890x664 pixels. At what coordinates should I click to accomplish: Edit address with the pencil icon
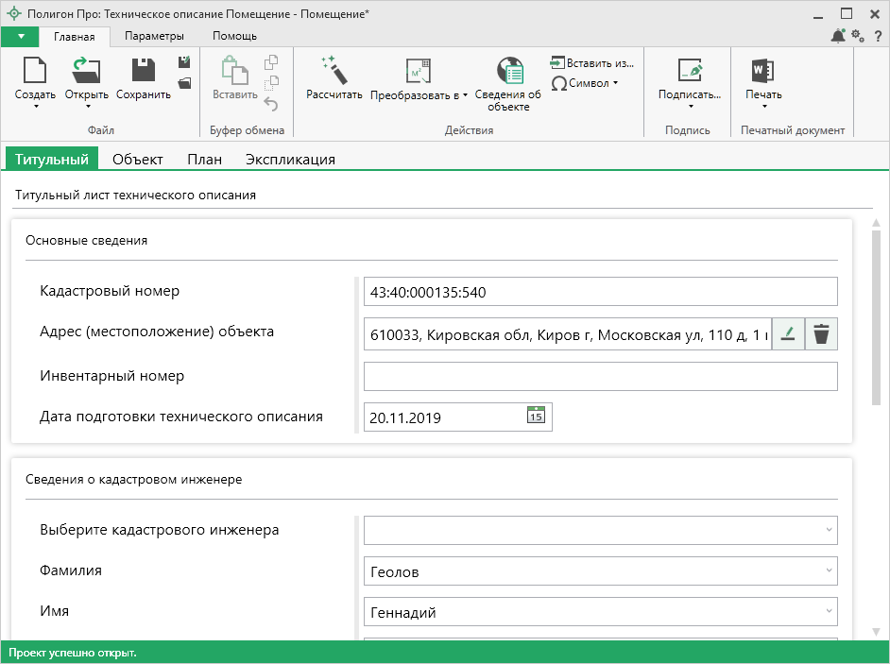pyautogui.click(x=788, y=333)
